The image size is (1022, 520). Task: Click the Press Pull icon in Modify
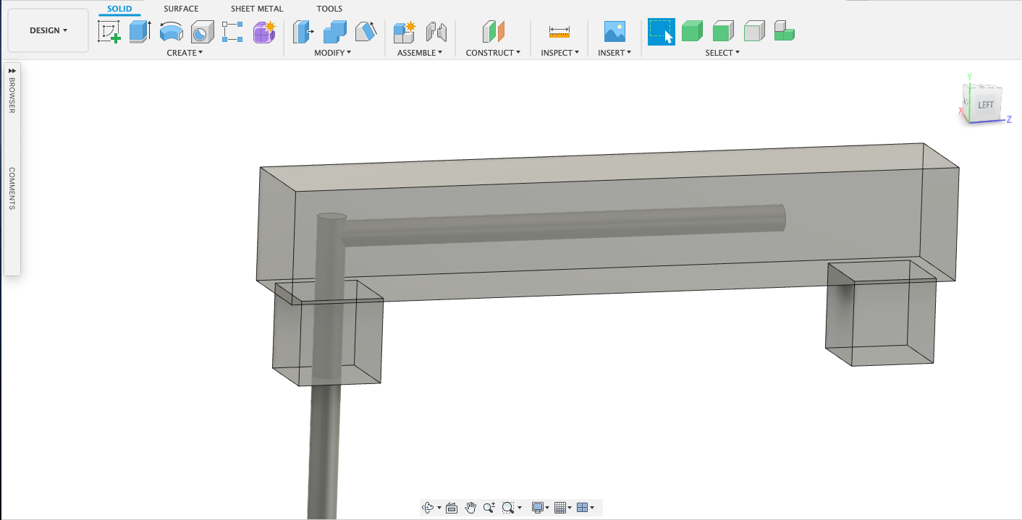coord(303,32)
